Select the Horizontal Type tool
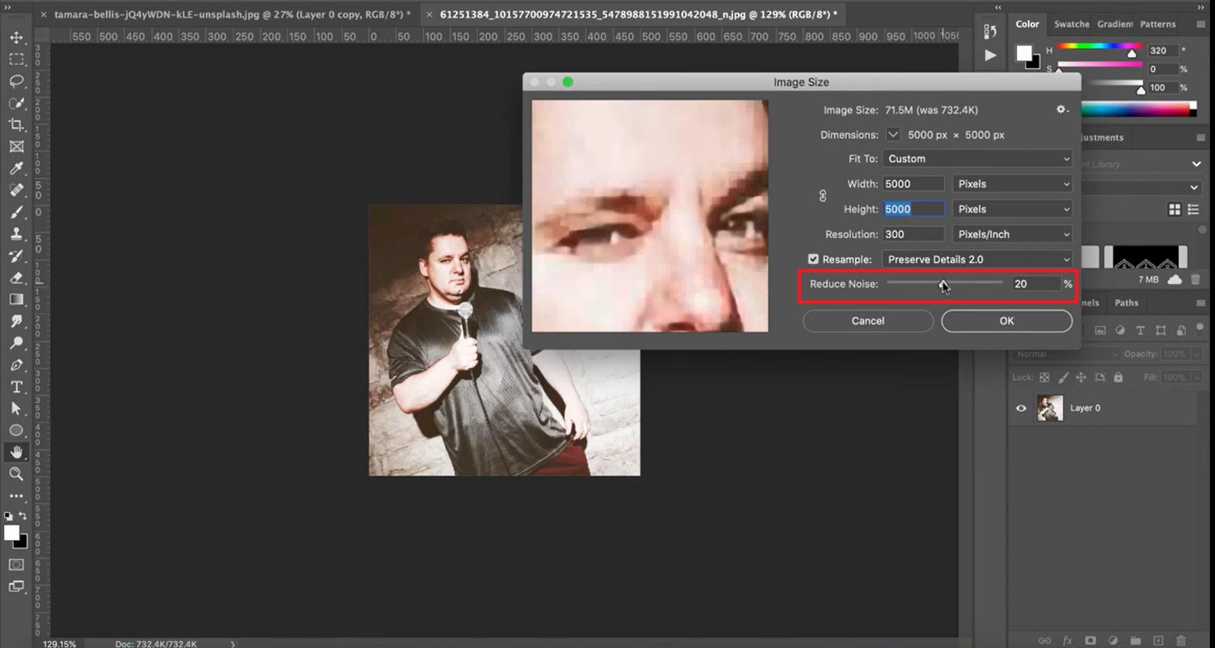This screenshot has width=1215, height=648. point(16,387)
